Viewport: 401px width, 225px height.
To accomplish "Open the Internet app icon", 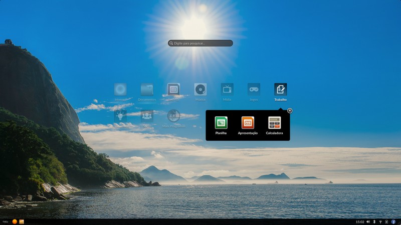I will (120, 89).
